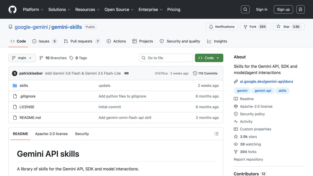Click the GitHub logo icon
313x176 pixels.
(x=13, y=9)
